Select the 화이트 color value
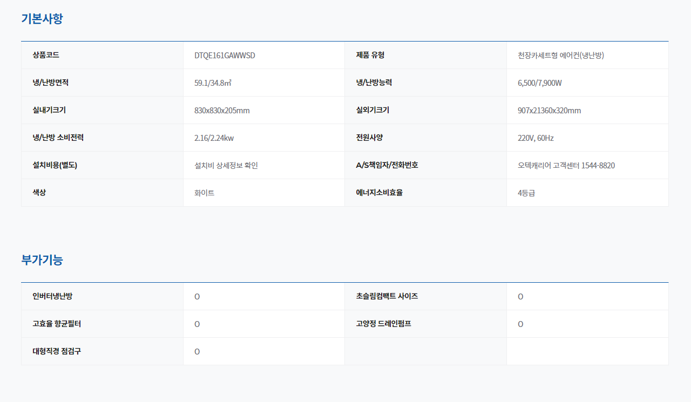This screenshot has height=402, width=691. (x=204, y=193)
